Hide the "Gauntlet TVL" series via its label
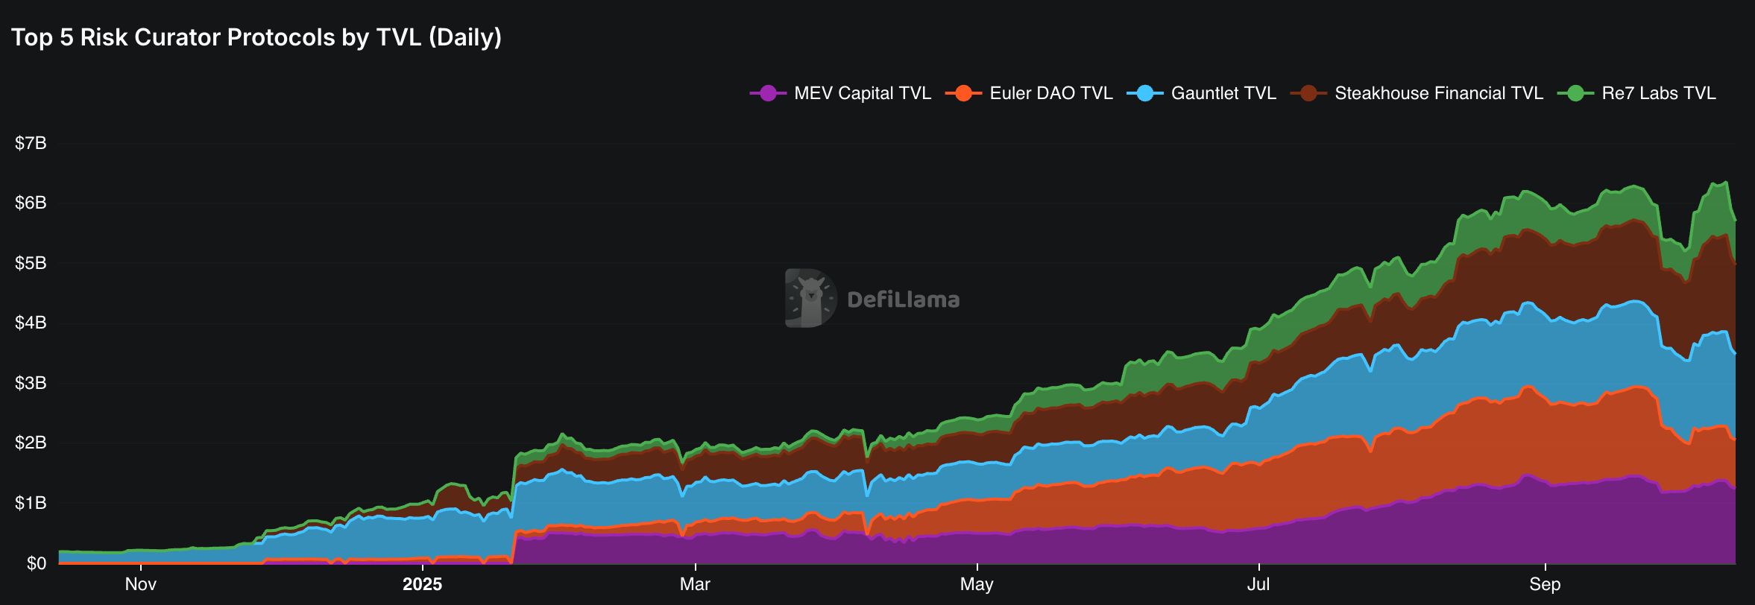The image size is (1755, 605). tap(1223, 93)
